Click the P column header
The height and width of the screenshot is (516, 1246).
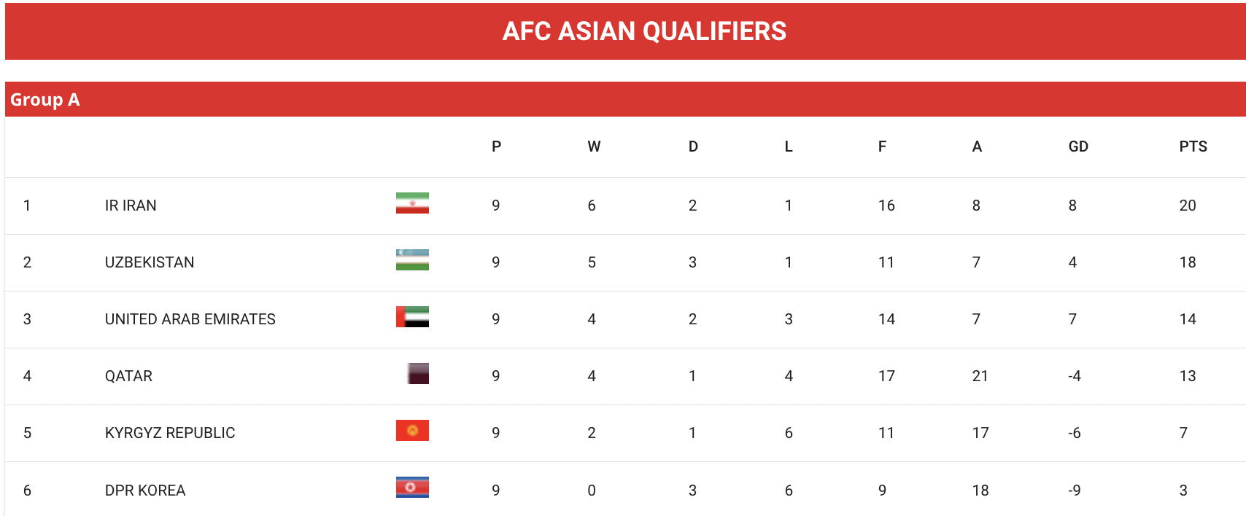[496, 146]
